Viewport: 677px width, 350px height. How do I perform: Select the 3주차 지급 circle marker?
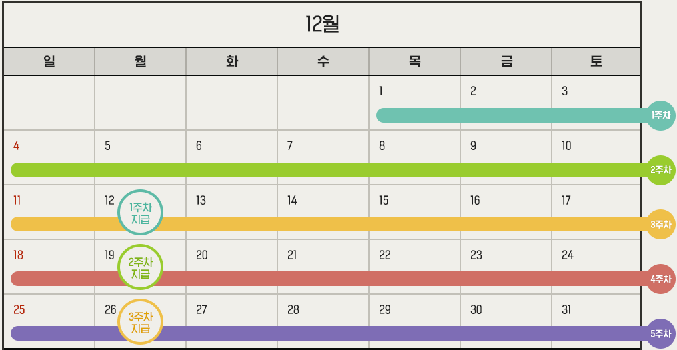(140, 322)
